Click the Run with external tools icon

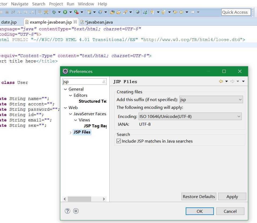(x=76, y=12)
